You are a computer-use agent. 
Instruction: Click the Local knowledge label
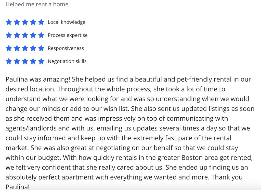(67, 22)
